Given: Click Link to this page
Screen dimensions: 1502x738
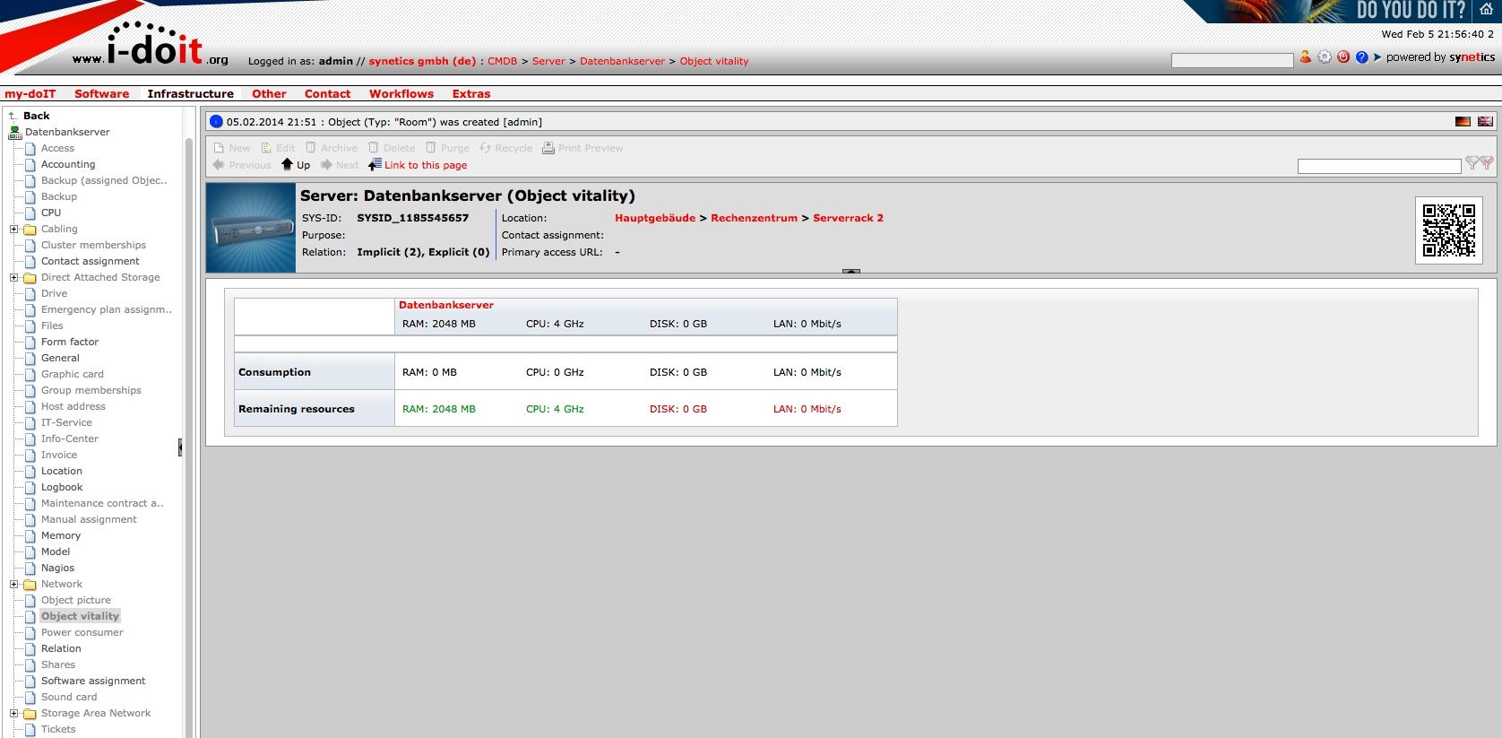Looking at the screenshot, I should click(x=418, y=165).
